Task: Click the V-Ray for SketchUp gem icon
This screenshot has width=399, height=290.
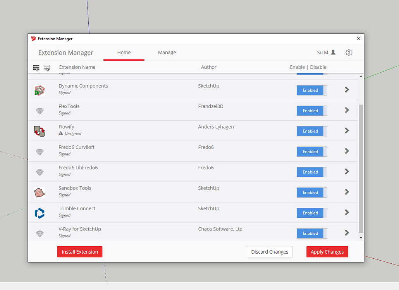Action: [40, 234]
